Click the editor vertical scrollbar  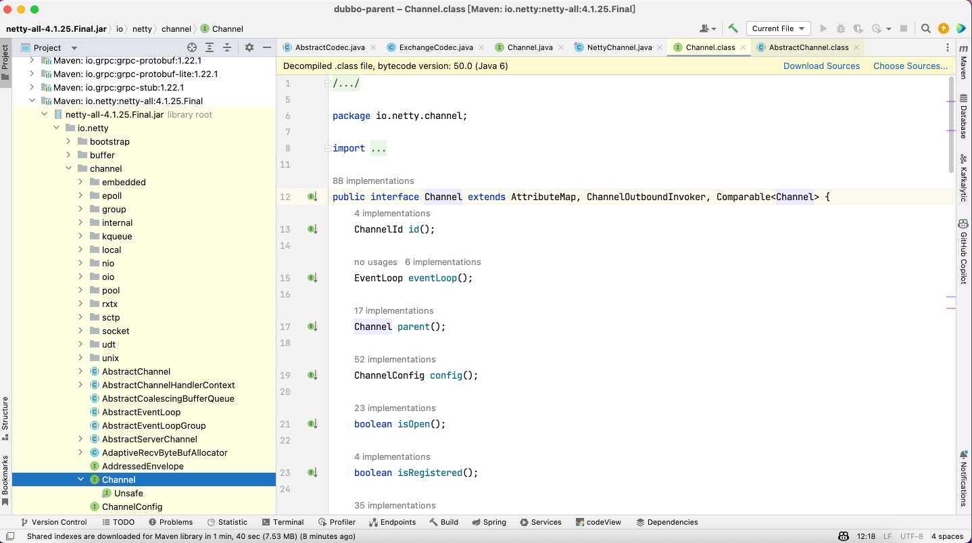(952, 123)
